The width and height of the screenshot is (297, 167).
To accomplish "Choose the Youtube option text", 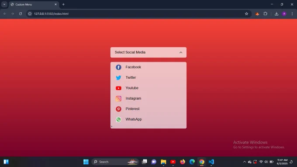I will coord(132,88).
